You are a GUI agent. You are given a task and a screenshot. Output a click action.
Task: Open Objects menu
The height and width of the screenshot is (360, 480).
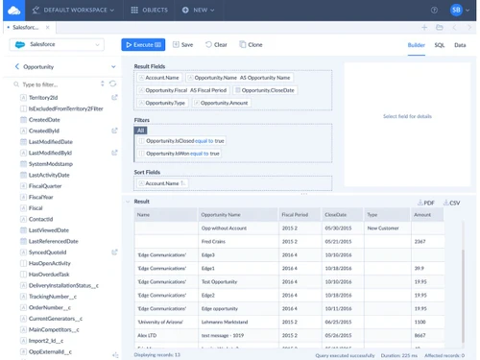click(150, 11)
